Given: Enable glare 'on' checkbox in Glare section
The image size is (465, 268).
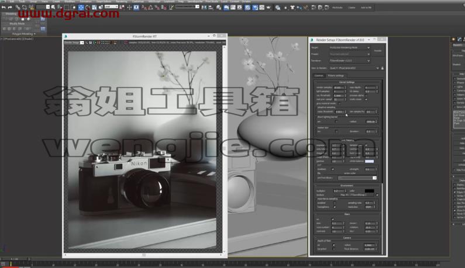Looking at the screenshot, I should pyautogui.click(x=333, y=219).
